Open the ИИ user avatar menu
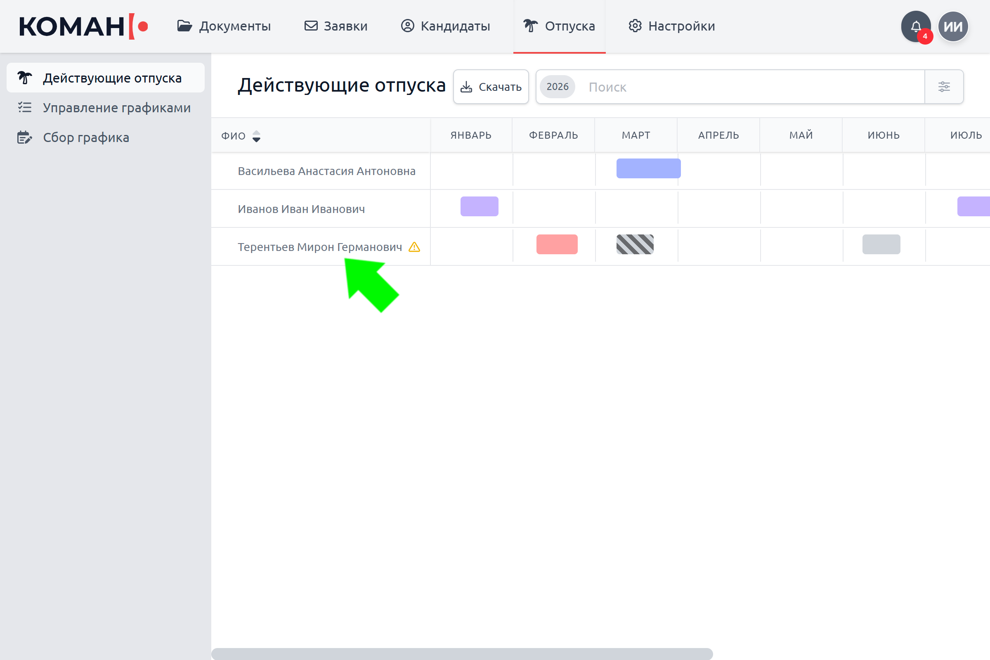This screenshot has width=990, height=660. click(x=953, y=26)
